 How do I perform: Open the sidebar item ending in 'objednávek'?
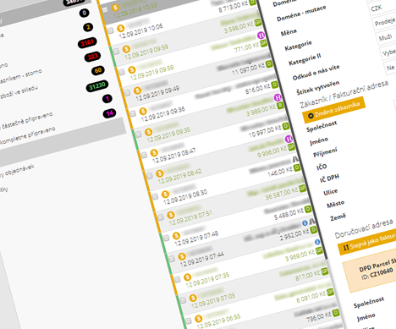click(x=18, y=171)
